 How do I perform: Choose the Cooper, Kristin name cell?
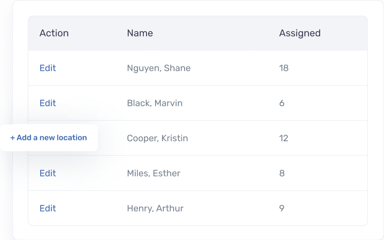(157, 138)
